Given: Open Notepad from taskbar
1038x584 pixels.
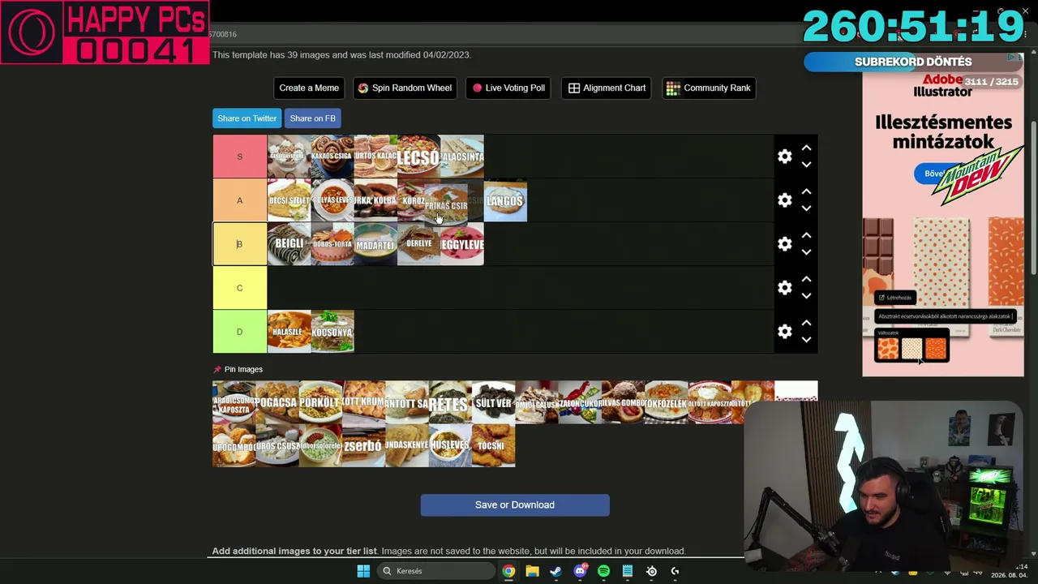Looking at the screenshot, I should tap(627, 571).
